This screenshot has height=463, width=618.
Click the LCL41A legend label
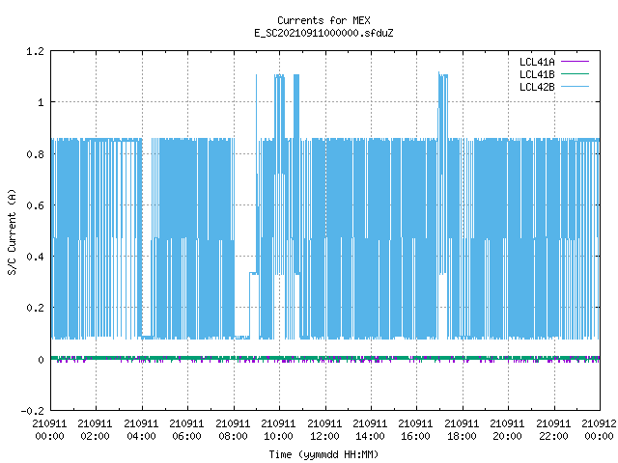(x=537, y=62)
